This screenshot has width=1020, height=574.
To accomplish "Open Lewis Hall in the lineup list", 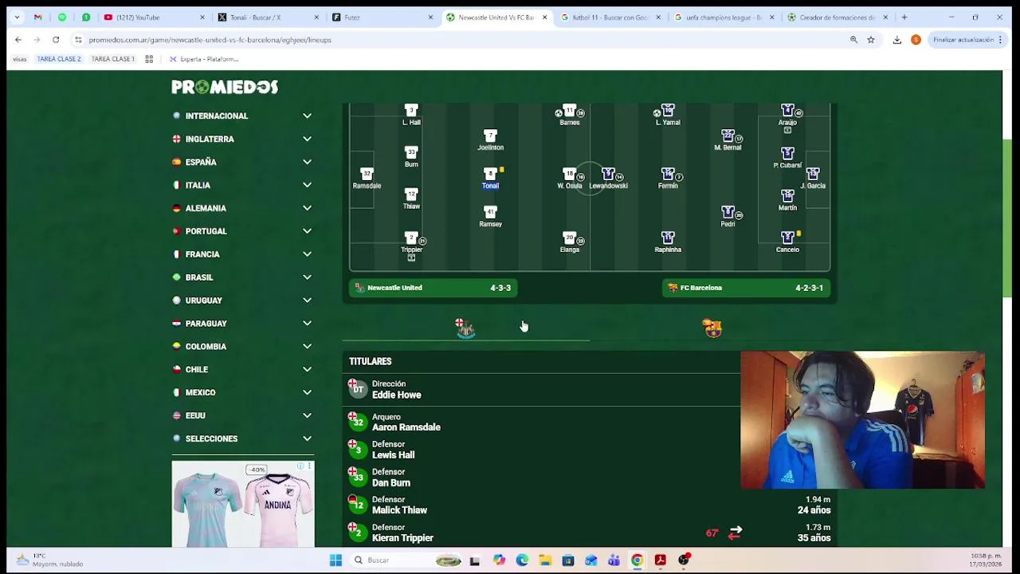I will (393, 455).
